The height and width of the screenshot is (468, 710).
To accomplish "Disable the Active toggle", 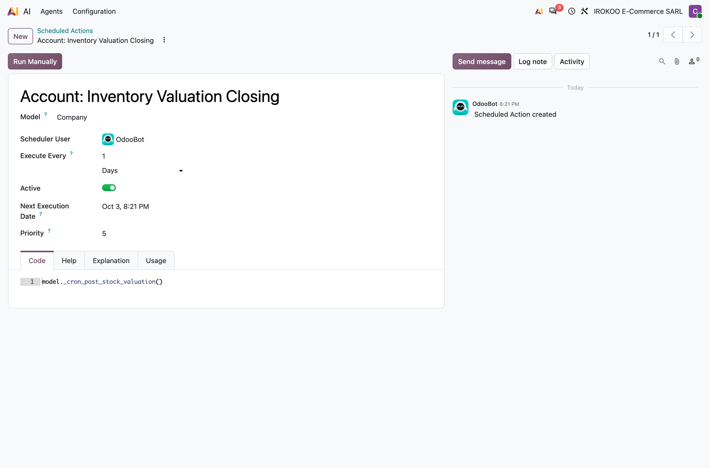I will [109, 188].
